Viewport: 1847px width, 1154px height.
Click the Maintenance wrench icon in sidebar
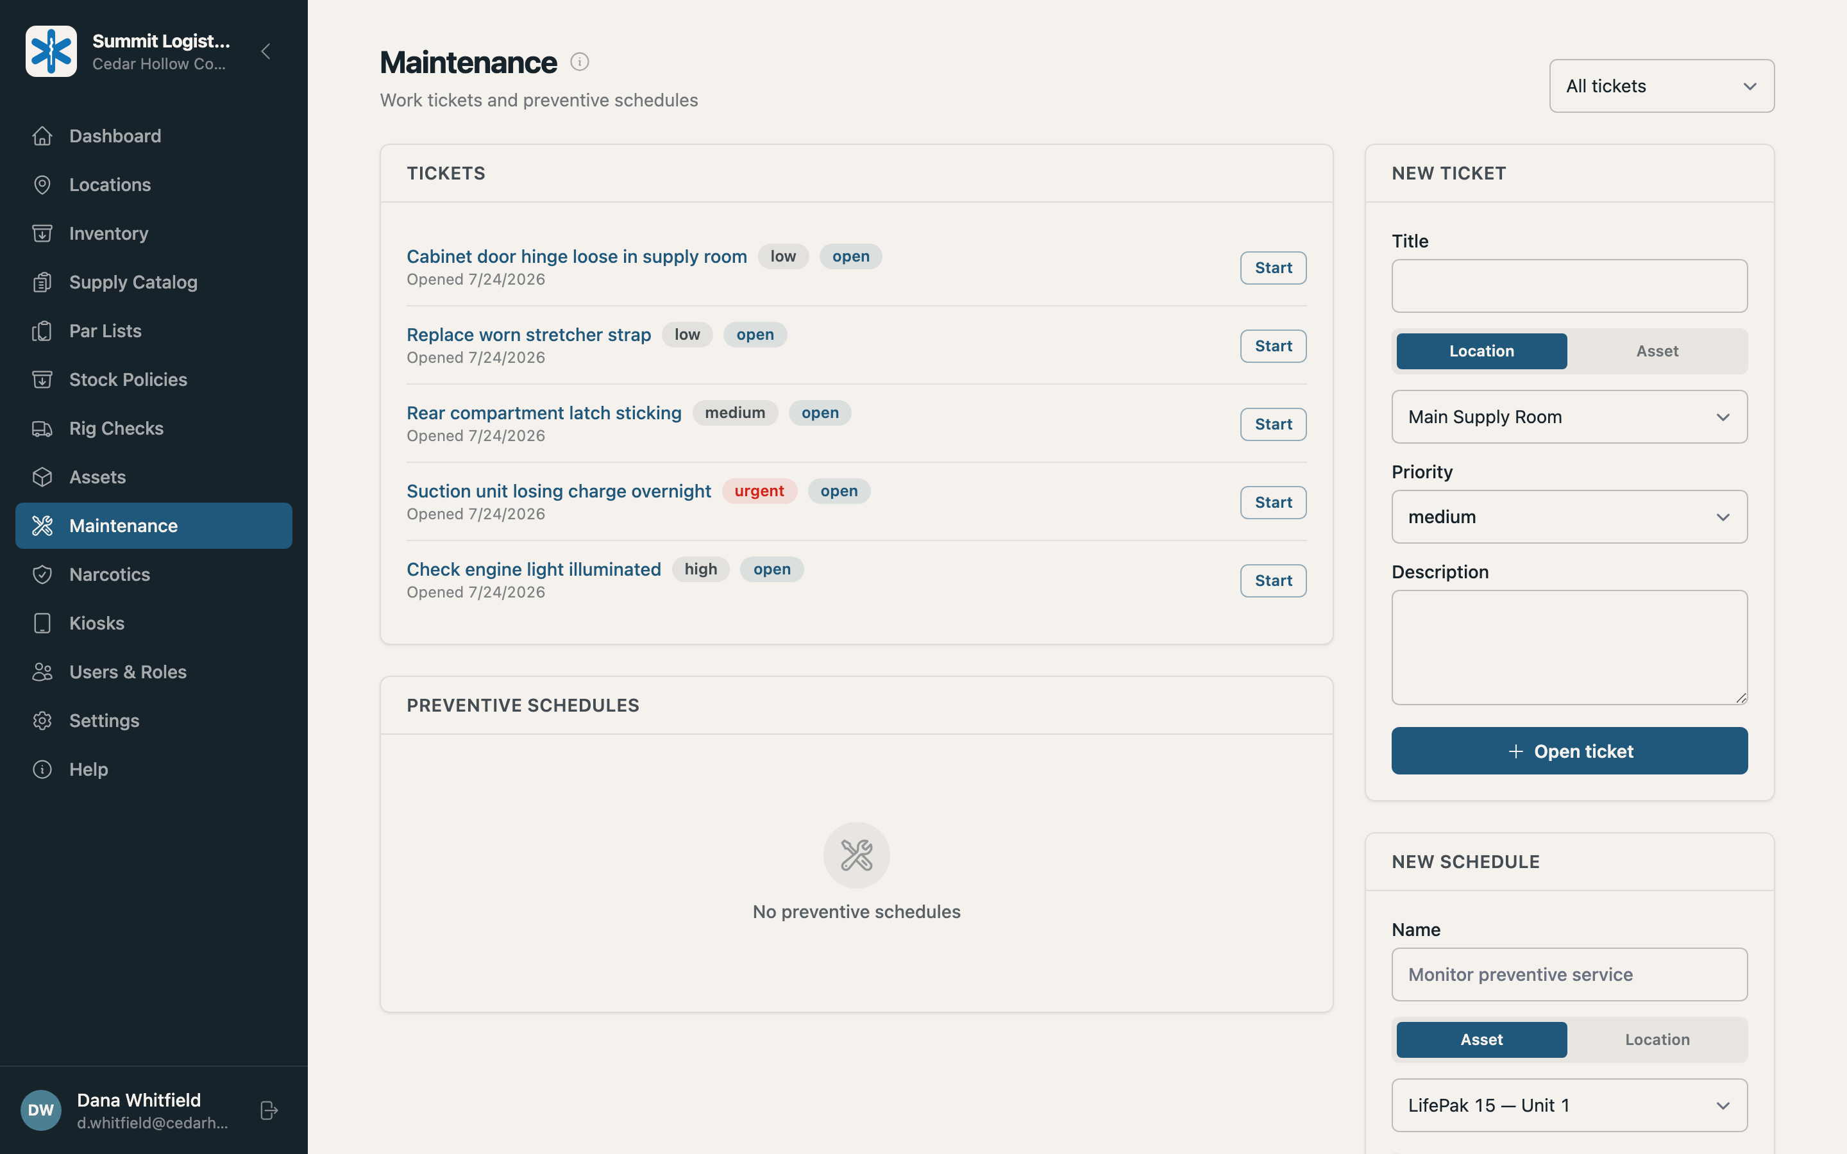point(43,526)
